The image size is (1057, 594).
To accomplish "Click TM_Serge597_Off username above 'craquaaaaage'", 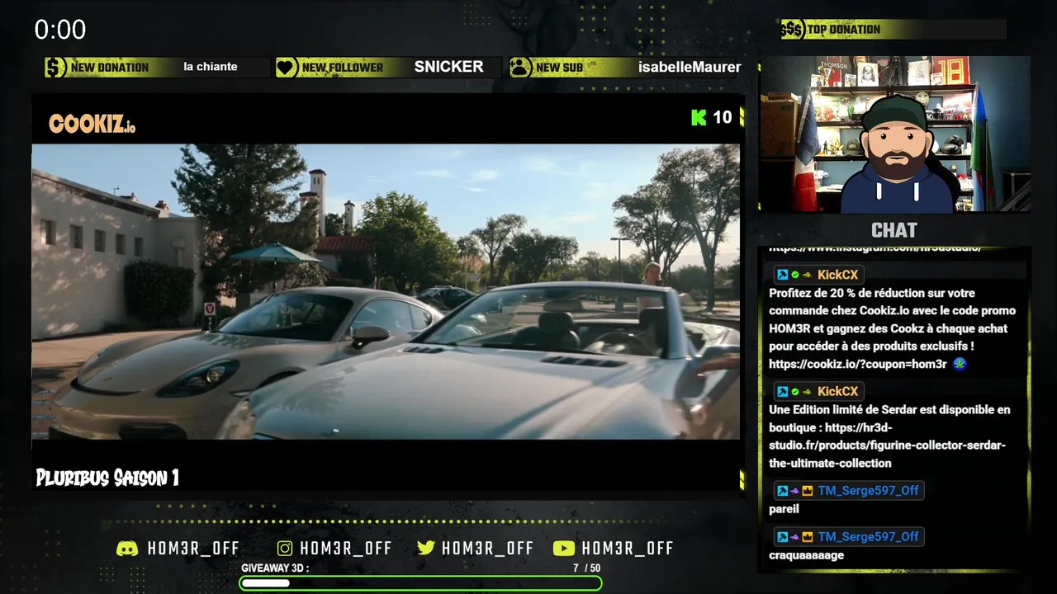I will pos(868,537).
